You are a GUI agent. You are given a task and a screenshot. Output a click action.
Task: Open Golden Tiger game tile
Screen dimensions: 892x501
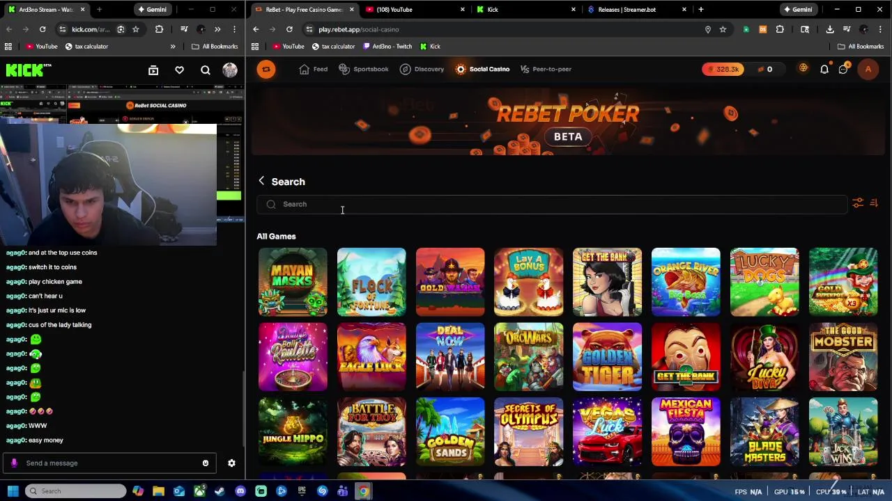pos(607,357)
